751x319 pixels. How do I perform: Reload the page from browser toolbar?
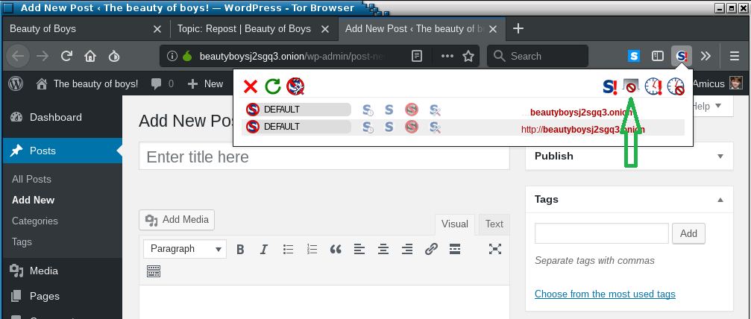[x=66, y=56]
